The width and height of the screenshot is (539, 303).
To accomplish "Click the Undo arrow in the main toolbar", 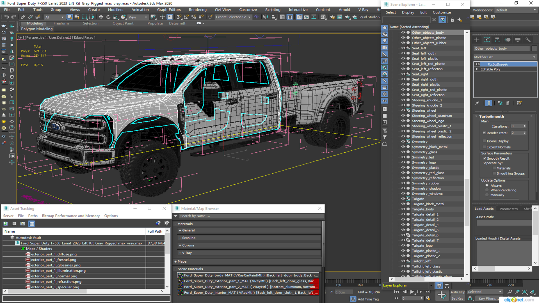I will pos(6,17).
